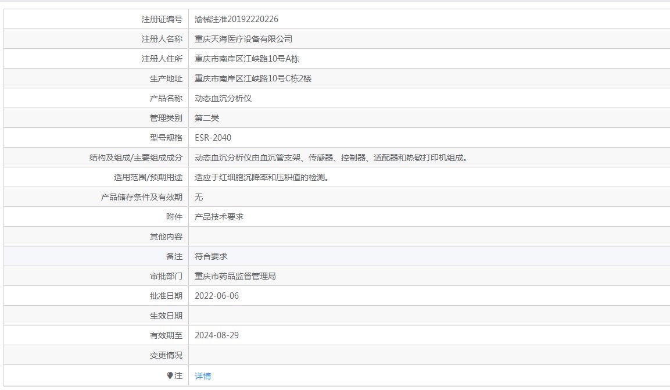This screenshot has width=670, height=390.
Task: Click the 其他内容 label
Action: 166,237
